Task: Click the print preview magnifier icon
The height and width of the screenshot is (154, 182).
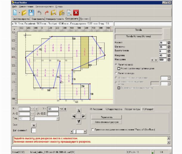Action: [69, 13]
